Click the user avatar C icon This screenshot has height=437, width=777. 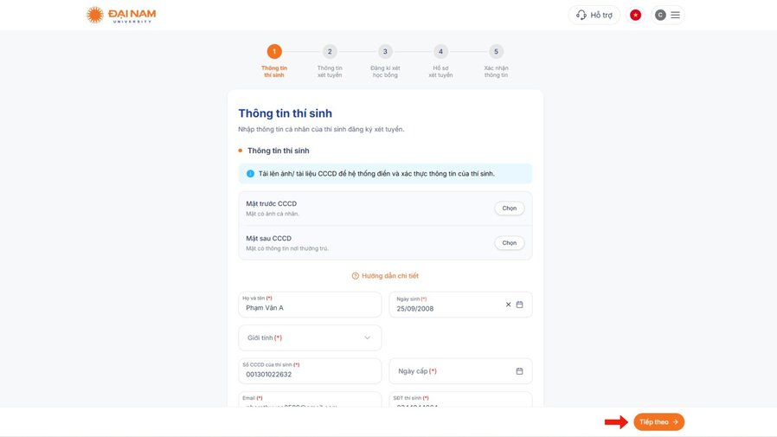point(660,15)
